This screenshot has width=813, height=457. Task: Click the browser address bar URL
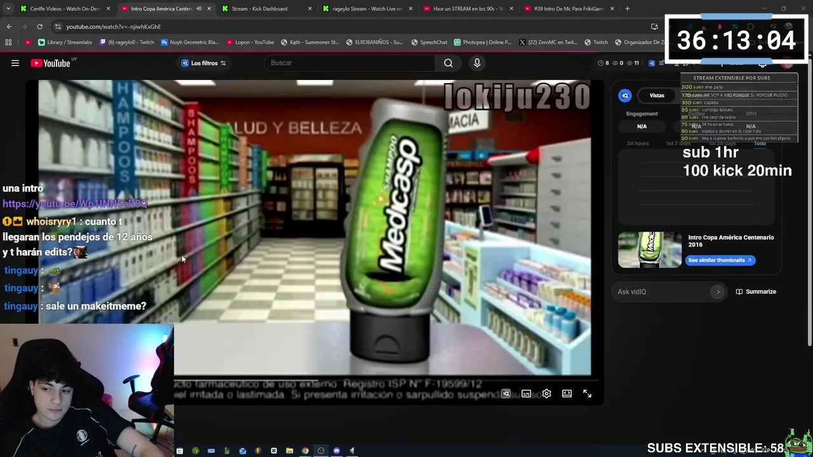pyautogui.click(x=114, y=27)
